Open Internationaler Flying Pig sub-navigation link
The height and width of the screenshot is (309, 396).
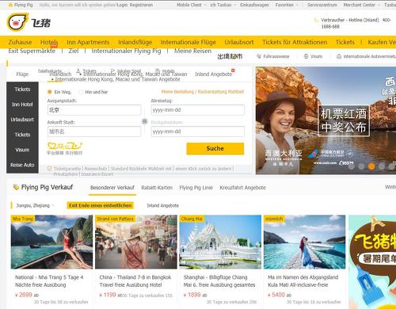tap(126, 51)
